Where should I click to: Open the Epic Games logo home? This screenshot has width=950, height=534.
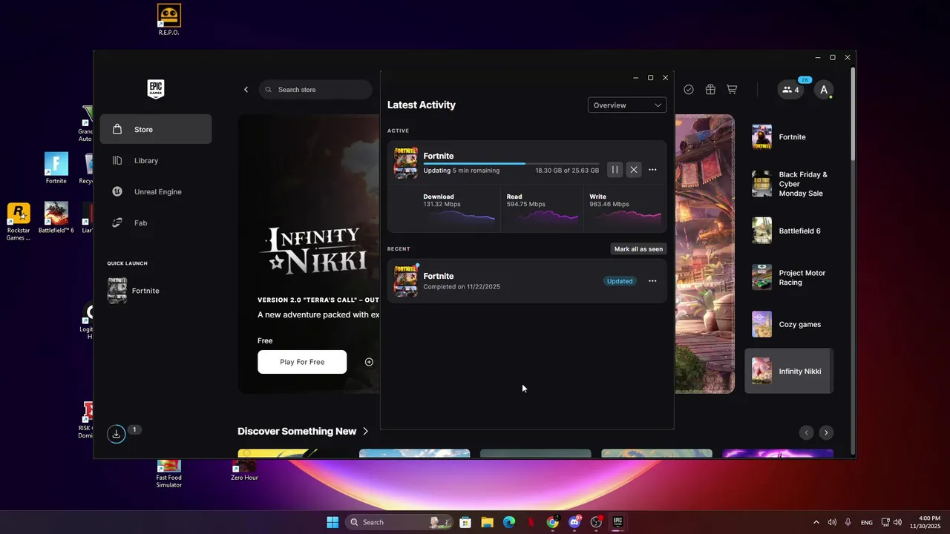click(155, 89)
